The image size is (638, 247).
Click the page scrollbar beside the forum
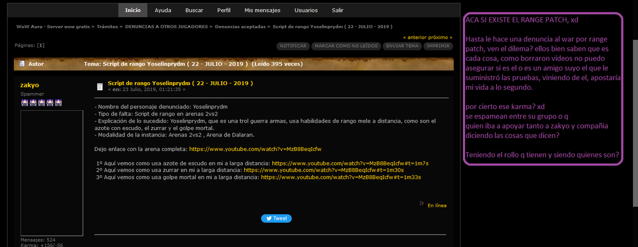pyautogui.click(x=635, y=123)
